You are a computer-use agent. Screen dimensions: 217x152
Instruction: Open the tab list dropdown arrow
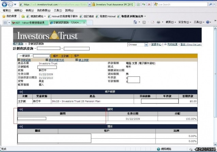tap(9, 23)
